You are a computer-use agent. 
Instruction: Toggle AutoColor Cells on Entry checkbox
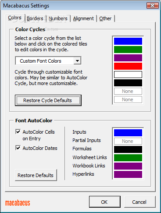click(18, 131)
